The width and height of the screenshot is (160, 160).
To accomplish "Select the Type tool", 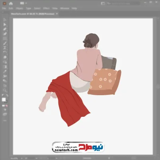I will (5, 48).
